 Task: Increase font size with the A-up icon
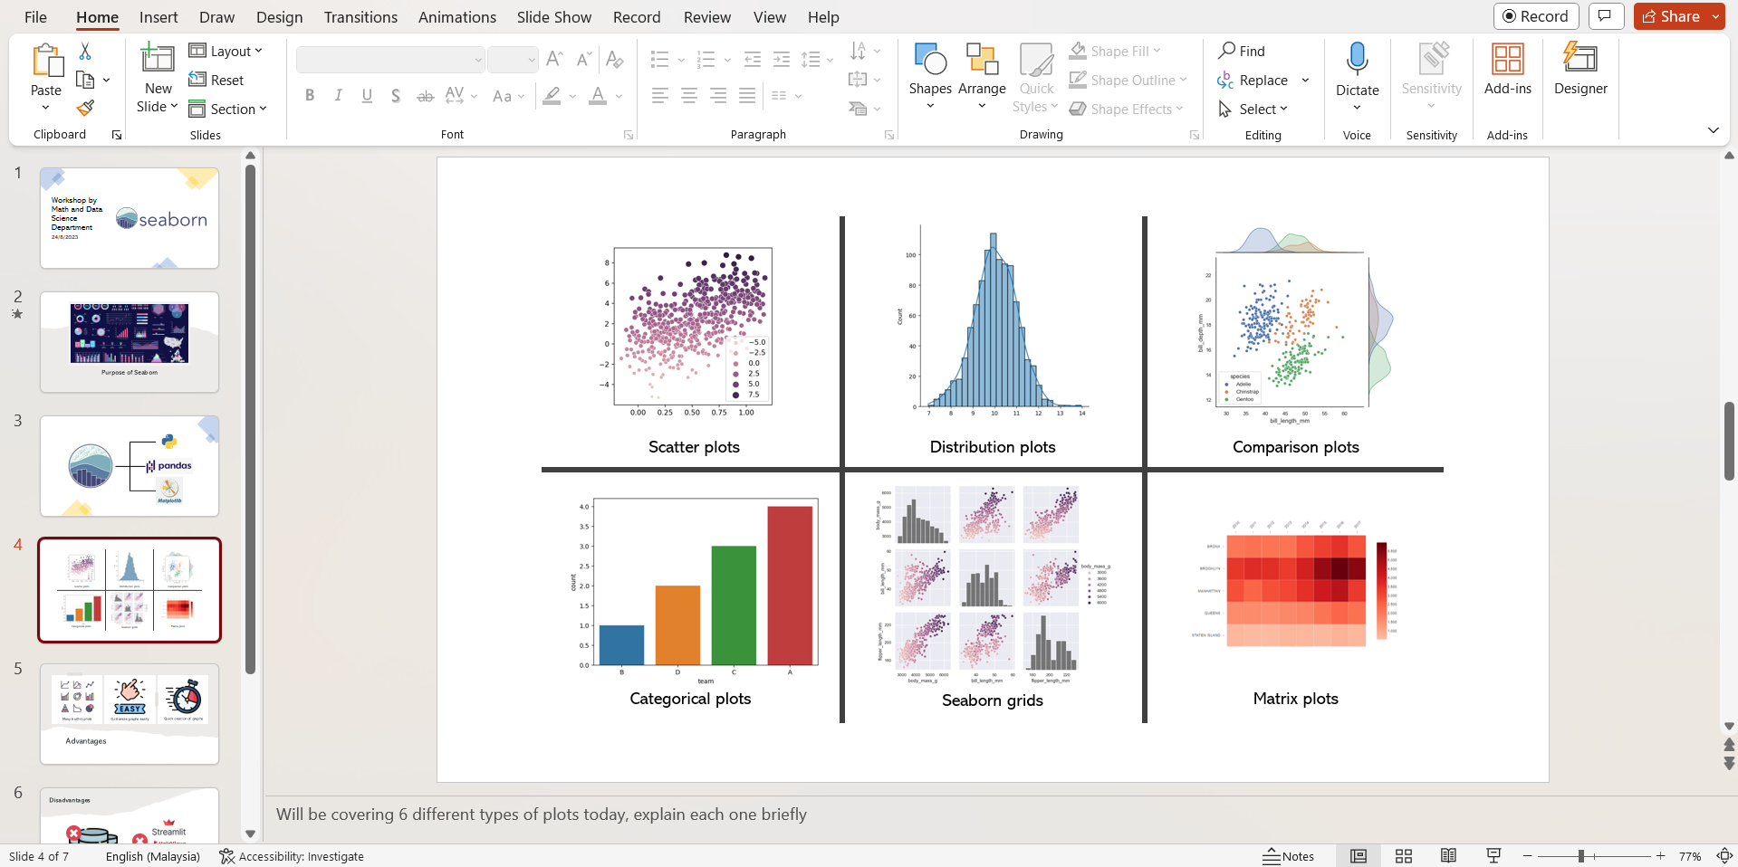tap(555, 60)
